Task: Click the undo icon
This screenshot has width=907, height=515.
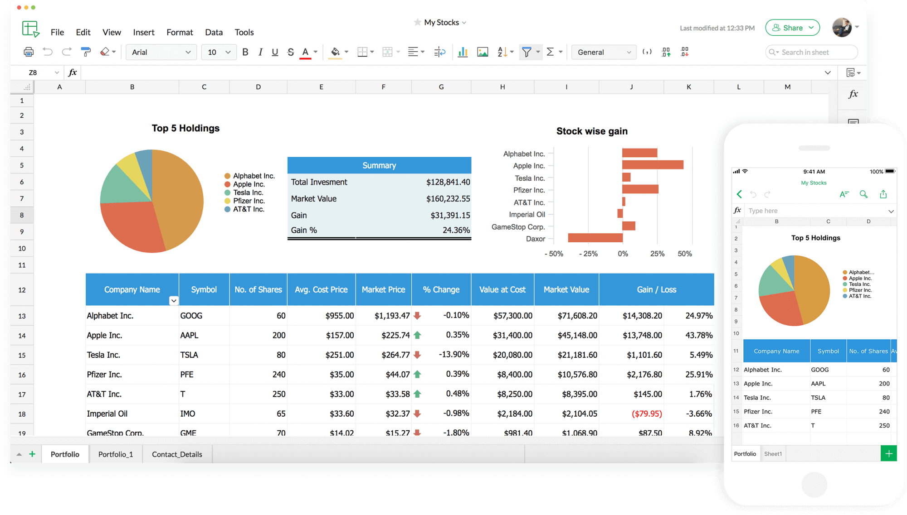Action: 48,52
